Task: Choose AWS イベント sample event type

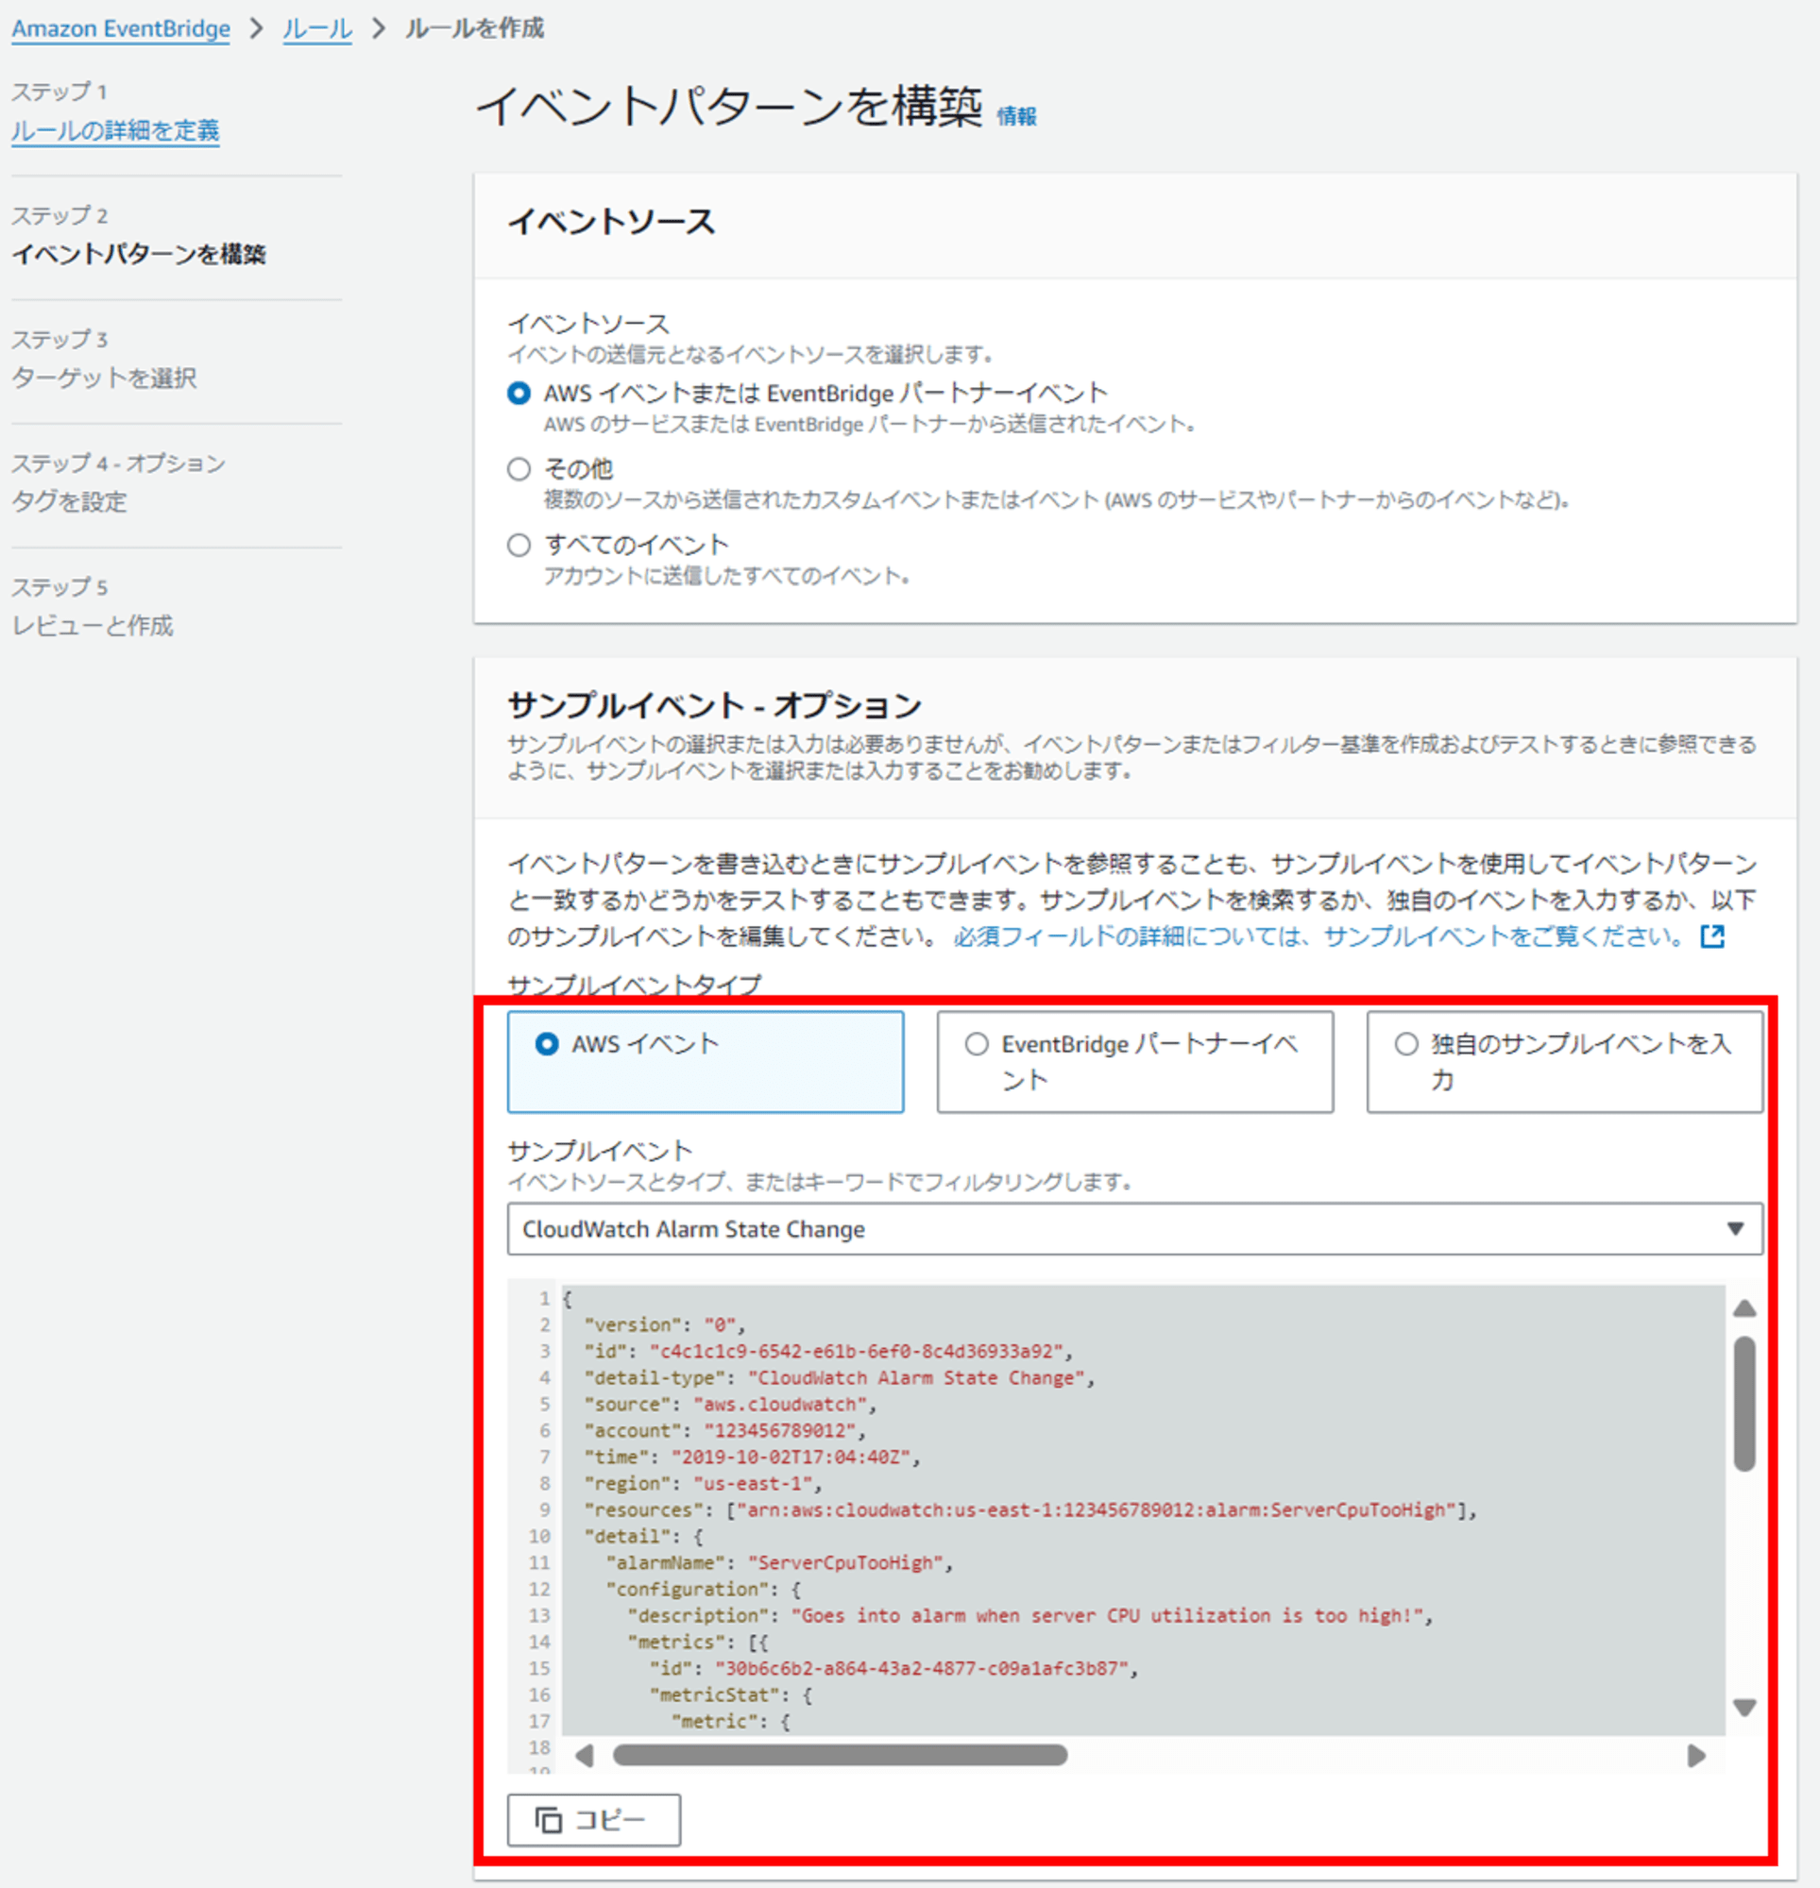Action: point(706,1061)
